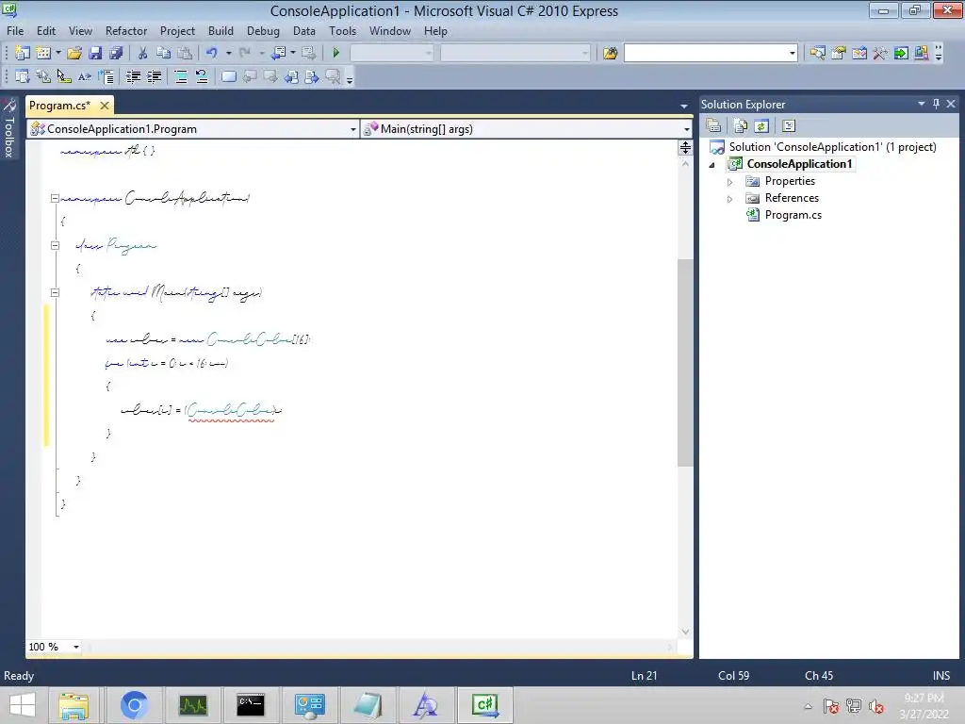Expand the Toolbox side panel tab
Image resolution: width=965 pixels, height=724 pixels.
tap(9, 128)
